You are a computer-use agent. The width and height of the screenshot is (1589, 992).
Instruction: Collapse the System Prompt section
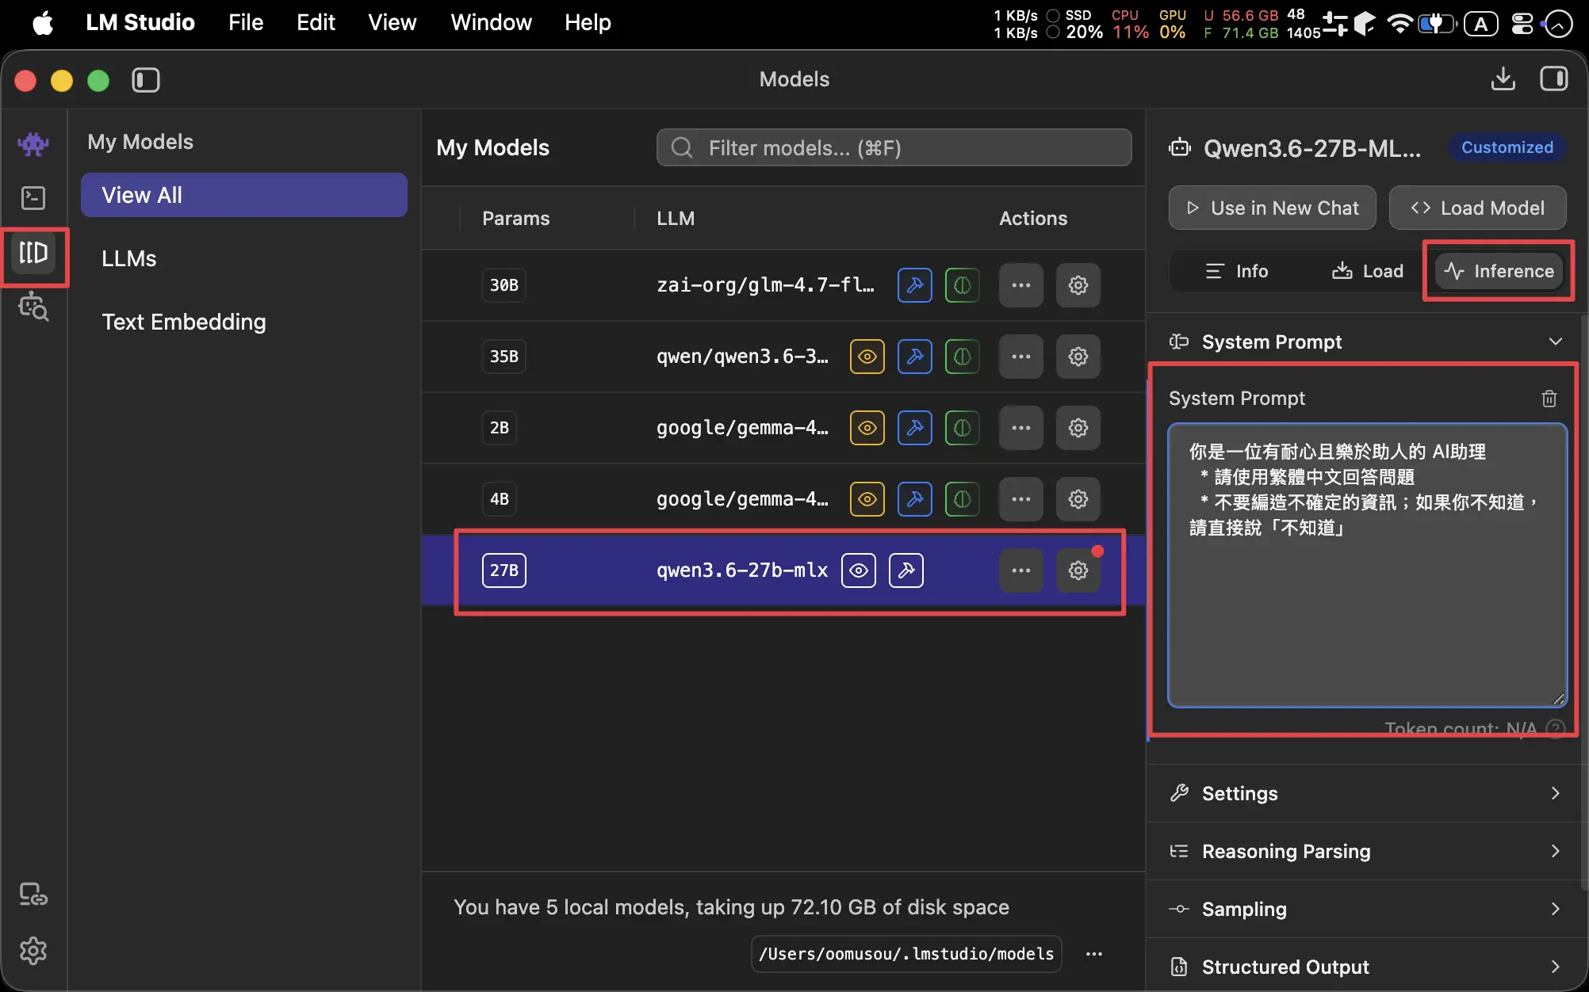(x=1367, y=341)
